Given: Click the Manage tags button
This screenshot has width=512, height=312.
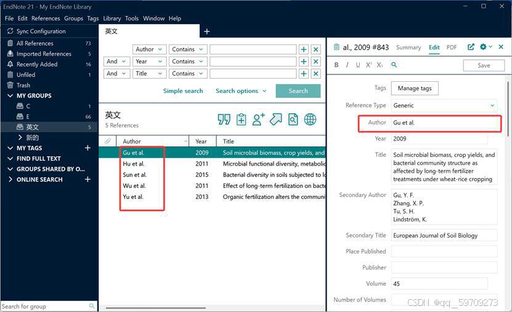Looking at the screenshot, I should click(x=415, y=89).
